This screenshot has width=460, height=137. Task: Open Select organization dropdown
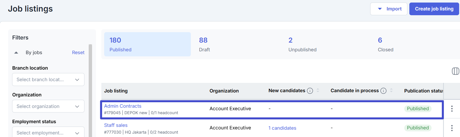pyautogui.click(x=48, y=106)
